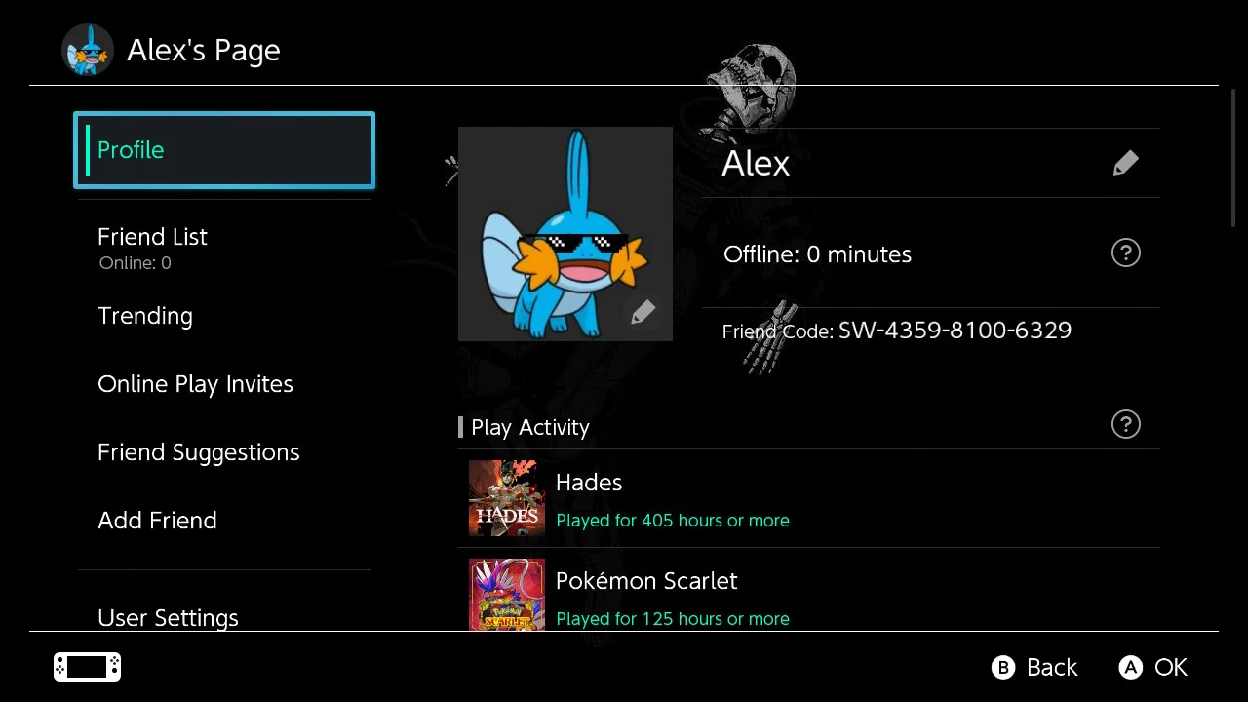Click the vertical scrollbar on the right edge
The width and height of the screenshot is (1248, 702).
pyautogui.click(x=1233, y=158)
